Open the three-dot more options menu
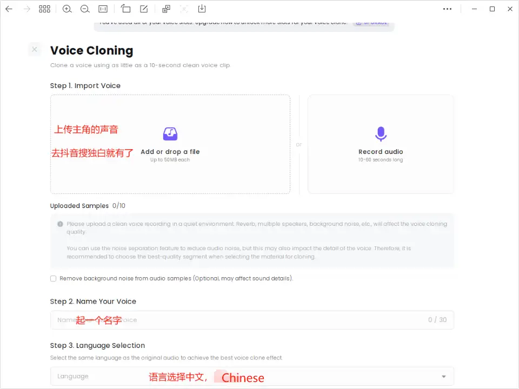This screenshot has width=519, height=389. click(447, 9)
